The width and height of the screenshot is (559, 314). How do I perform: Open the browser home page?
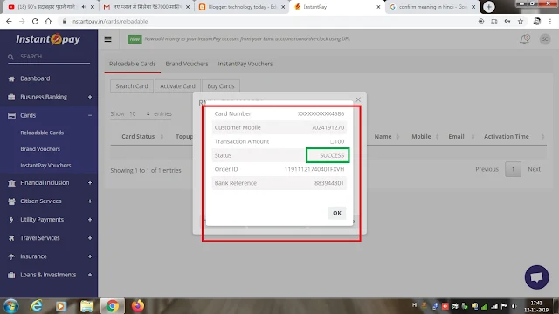point(48,21)
